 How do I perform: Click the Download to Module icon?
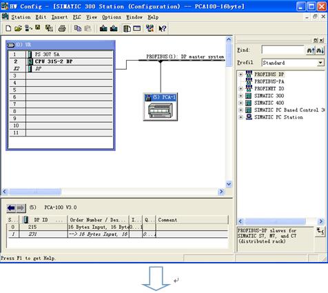pos(103,28)
